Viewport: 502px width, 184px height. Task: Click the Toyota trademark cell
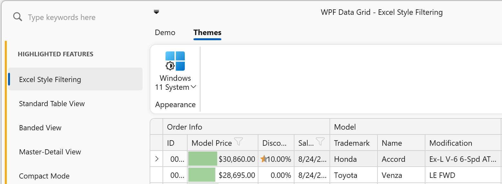coord(354,175)
